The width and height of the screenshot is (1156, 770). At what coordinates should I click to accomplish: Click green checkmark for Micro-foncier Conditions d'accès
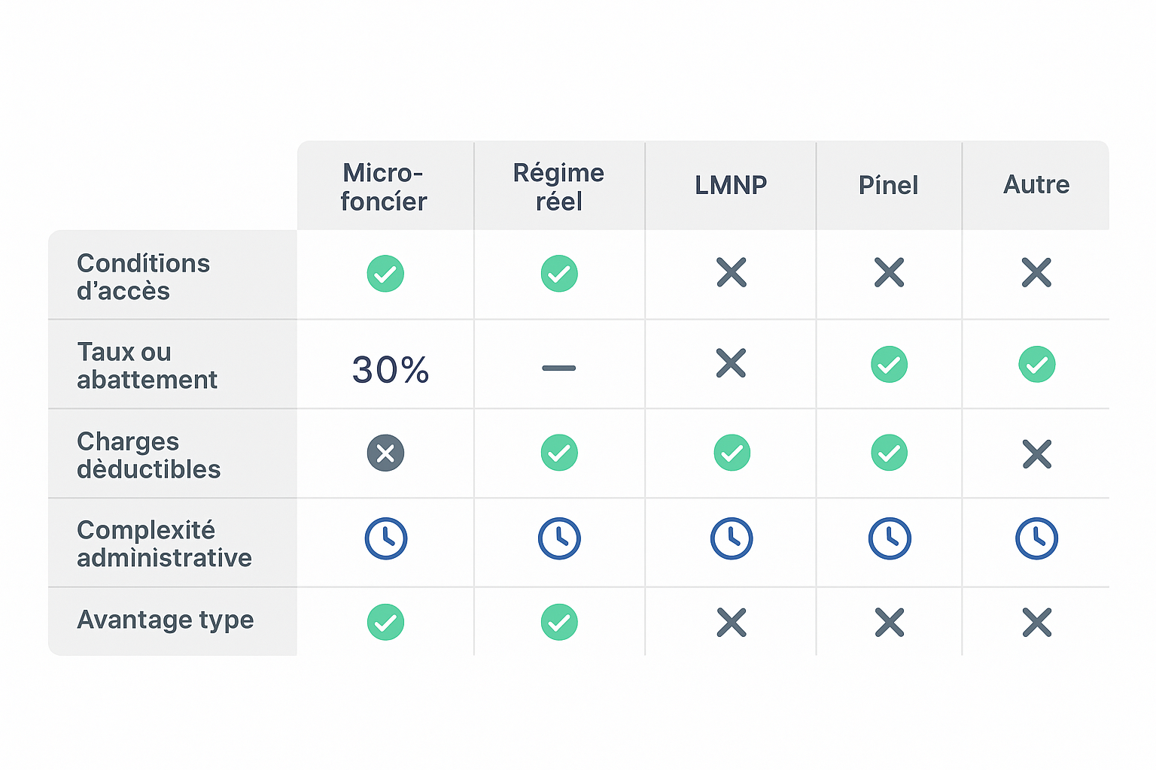pyautogui.click(x=385, y=274)
